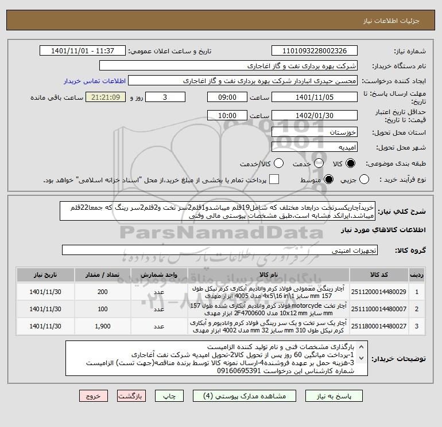Screen dimensions: 442x427
Task: Click the واحد شمارش column header
Action: coord(159,275)
